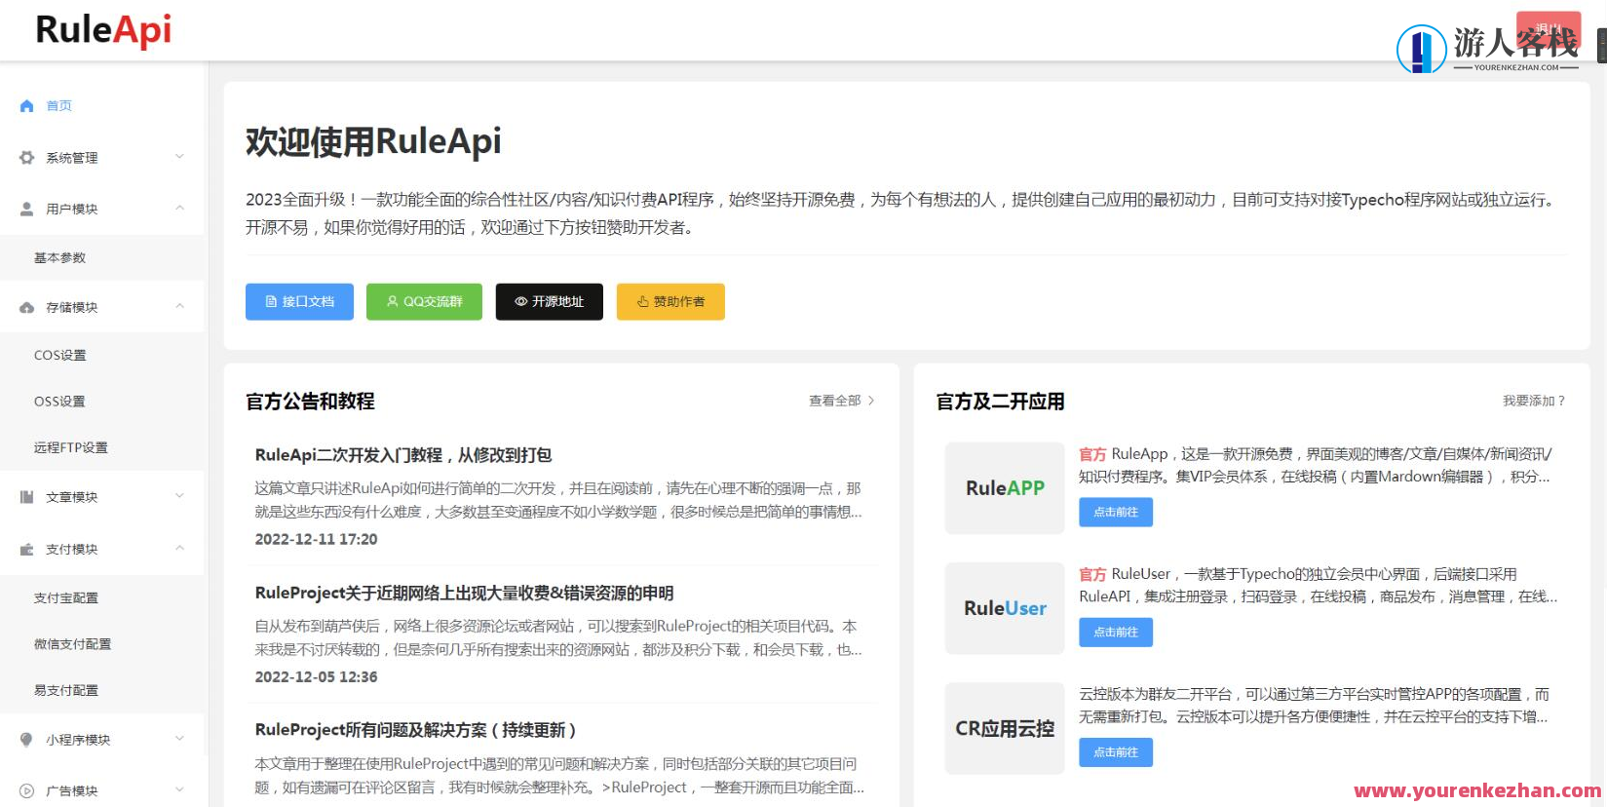Click 点击前往 button for RuleApp
Image resolution: width=1607 pixels, height=807 pixels.
coord(1116,512)
